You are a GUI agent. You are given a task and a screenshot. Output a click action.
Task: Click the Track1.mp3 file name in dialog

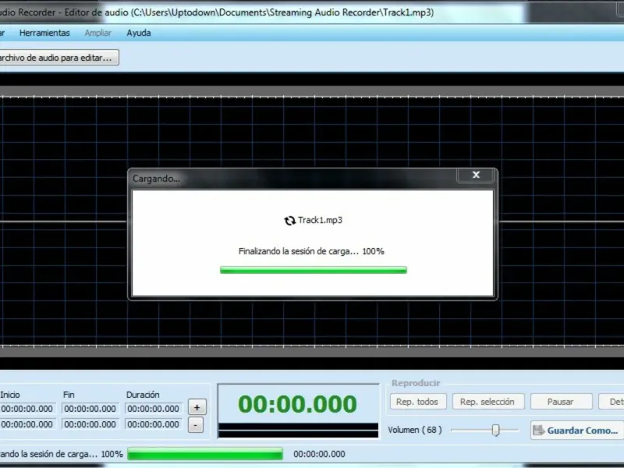click(x=320, y=220)
